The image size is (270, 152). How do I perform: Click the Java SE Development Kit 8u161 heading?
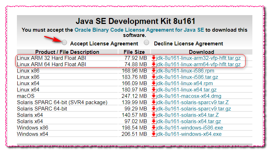point(135,21)
